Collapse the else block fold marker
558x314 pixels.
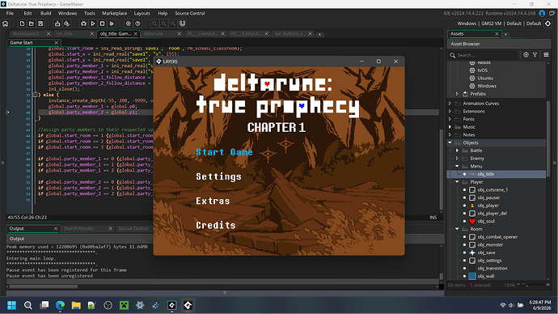pos(35,95)
